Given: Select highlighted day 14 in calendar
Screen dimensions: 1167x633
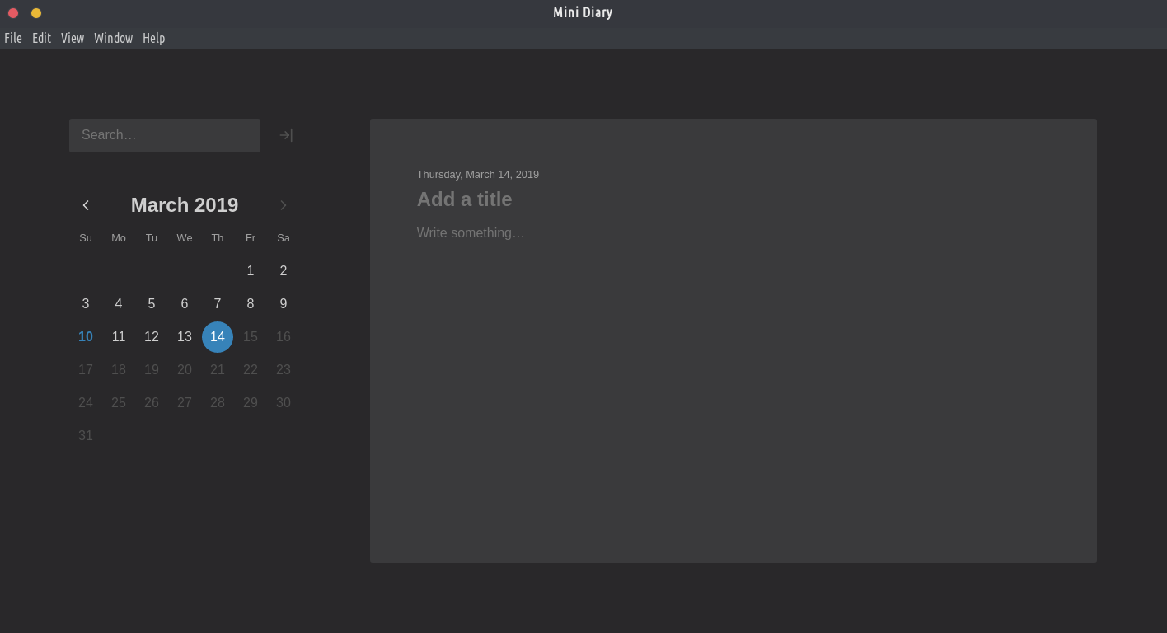Looking at the screenshot, I should (x=218, y=337).
